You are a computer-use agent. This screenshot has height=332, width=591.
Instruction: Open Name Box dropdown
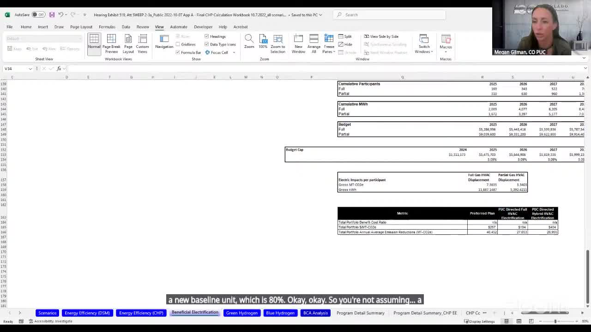30,69
